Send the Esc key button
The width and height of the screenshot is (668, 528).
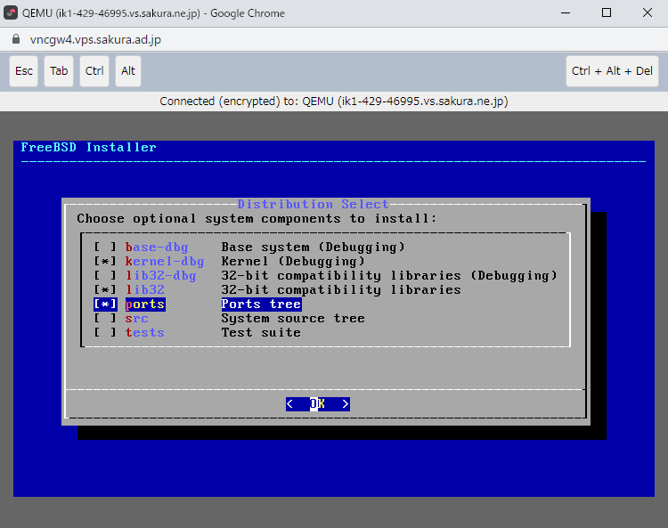pos(24,71)
